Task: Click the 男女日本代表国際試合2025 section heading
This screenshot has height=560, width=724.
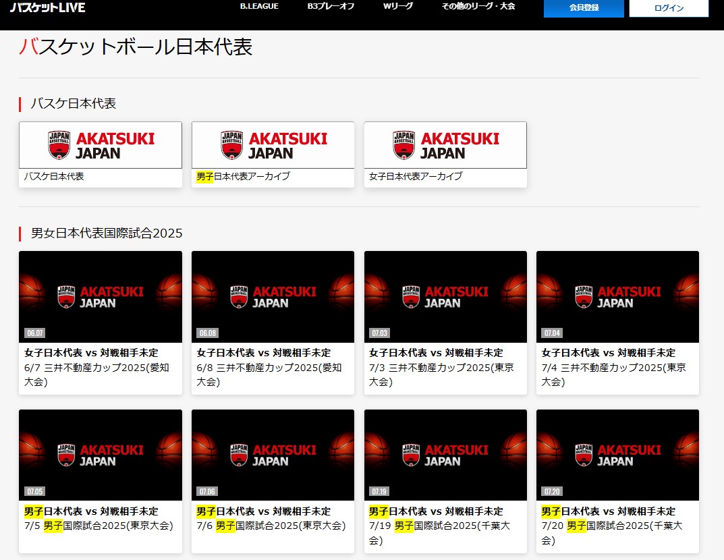Action: [107, 233]
